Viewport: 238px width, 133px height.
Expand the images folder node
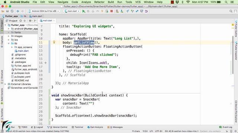click(x=9, y=36)
